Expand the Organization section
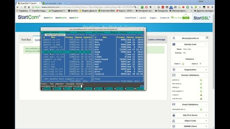 pyautogui.click(x=206, y=70)
